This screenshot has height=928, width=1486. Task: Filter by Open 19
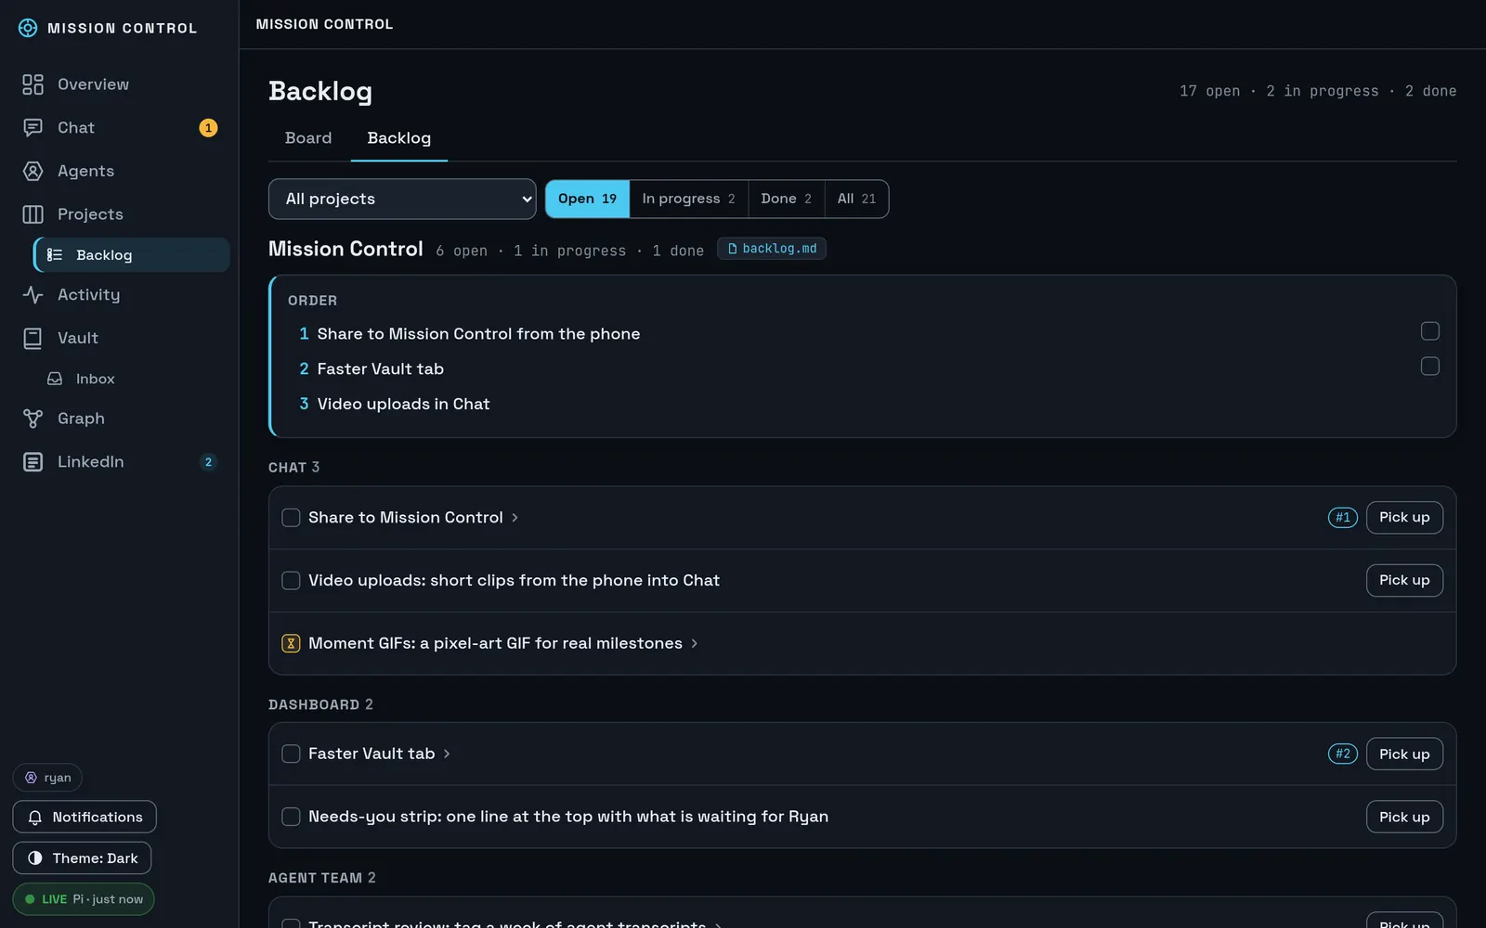tap(588, 199)
